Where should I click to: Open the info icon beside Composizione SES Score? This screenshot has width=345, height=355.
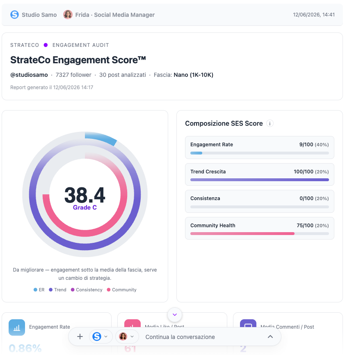click(270, 124)
